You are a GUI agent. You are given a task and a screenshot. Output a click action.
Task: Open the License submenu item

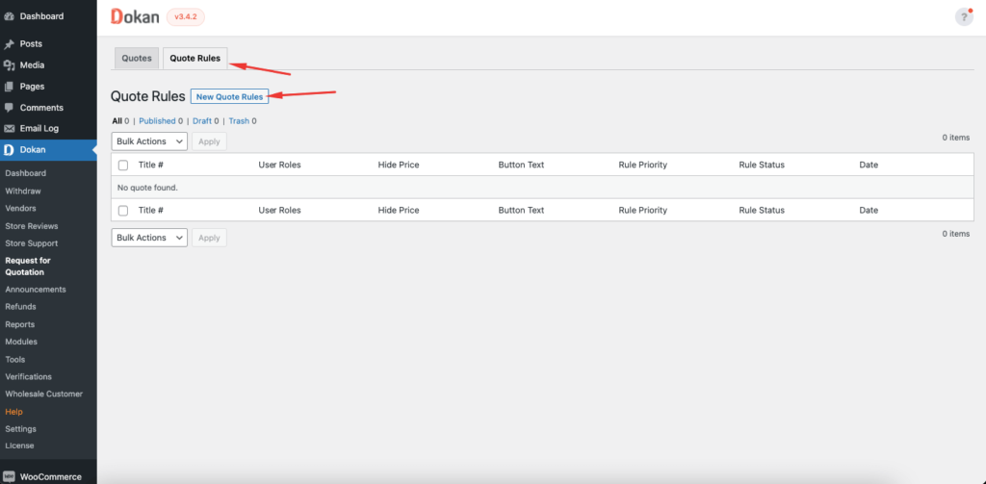tap(19, 446)
